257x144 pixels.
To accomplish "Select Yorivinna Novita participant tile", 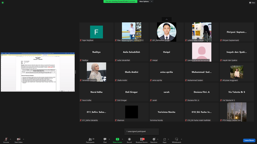I will pos(167,112).
